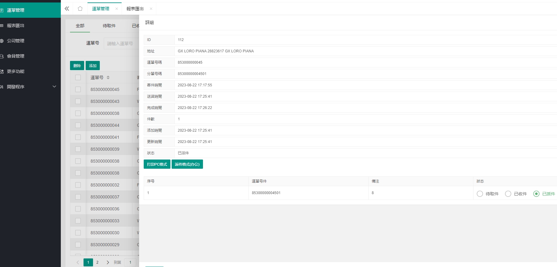The width and height of the screenshot is (557, 267).
Task: Expand the 開發程序 menu chevron
Action: [54, 87]
